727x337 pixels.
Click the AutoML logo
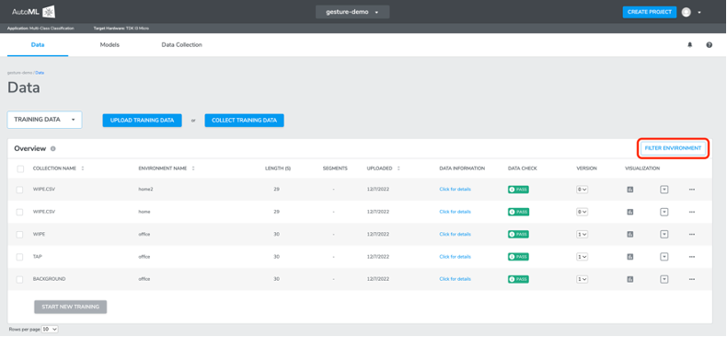(x=33, y=12)
